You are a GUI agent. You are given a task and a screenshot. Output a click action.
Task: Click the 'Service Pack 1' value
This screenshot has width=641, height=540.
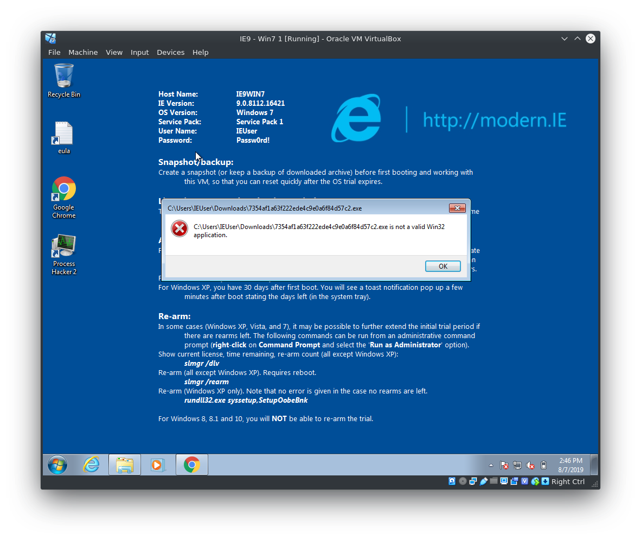pyautogui.click(x=260, y=122)
